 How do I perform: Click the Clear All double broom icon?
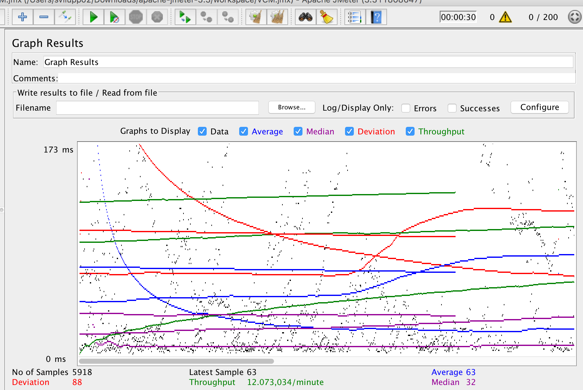pyautogui.click(x=277, y=17)
